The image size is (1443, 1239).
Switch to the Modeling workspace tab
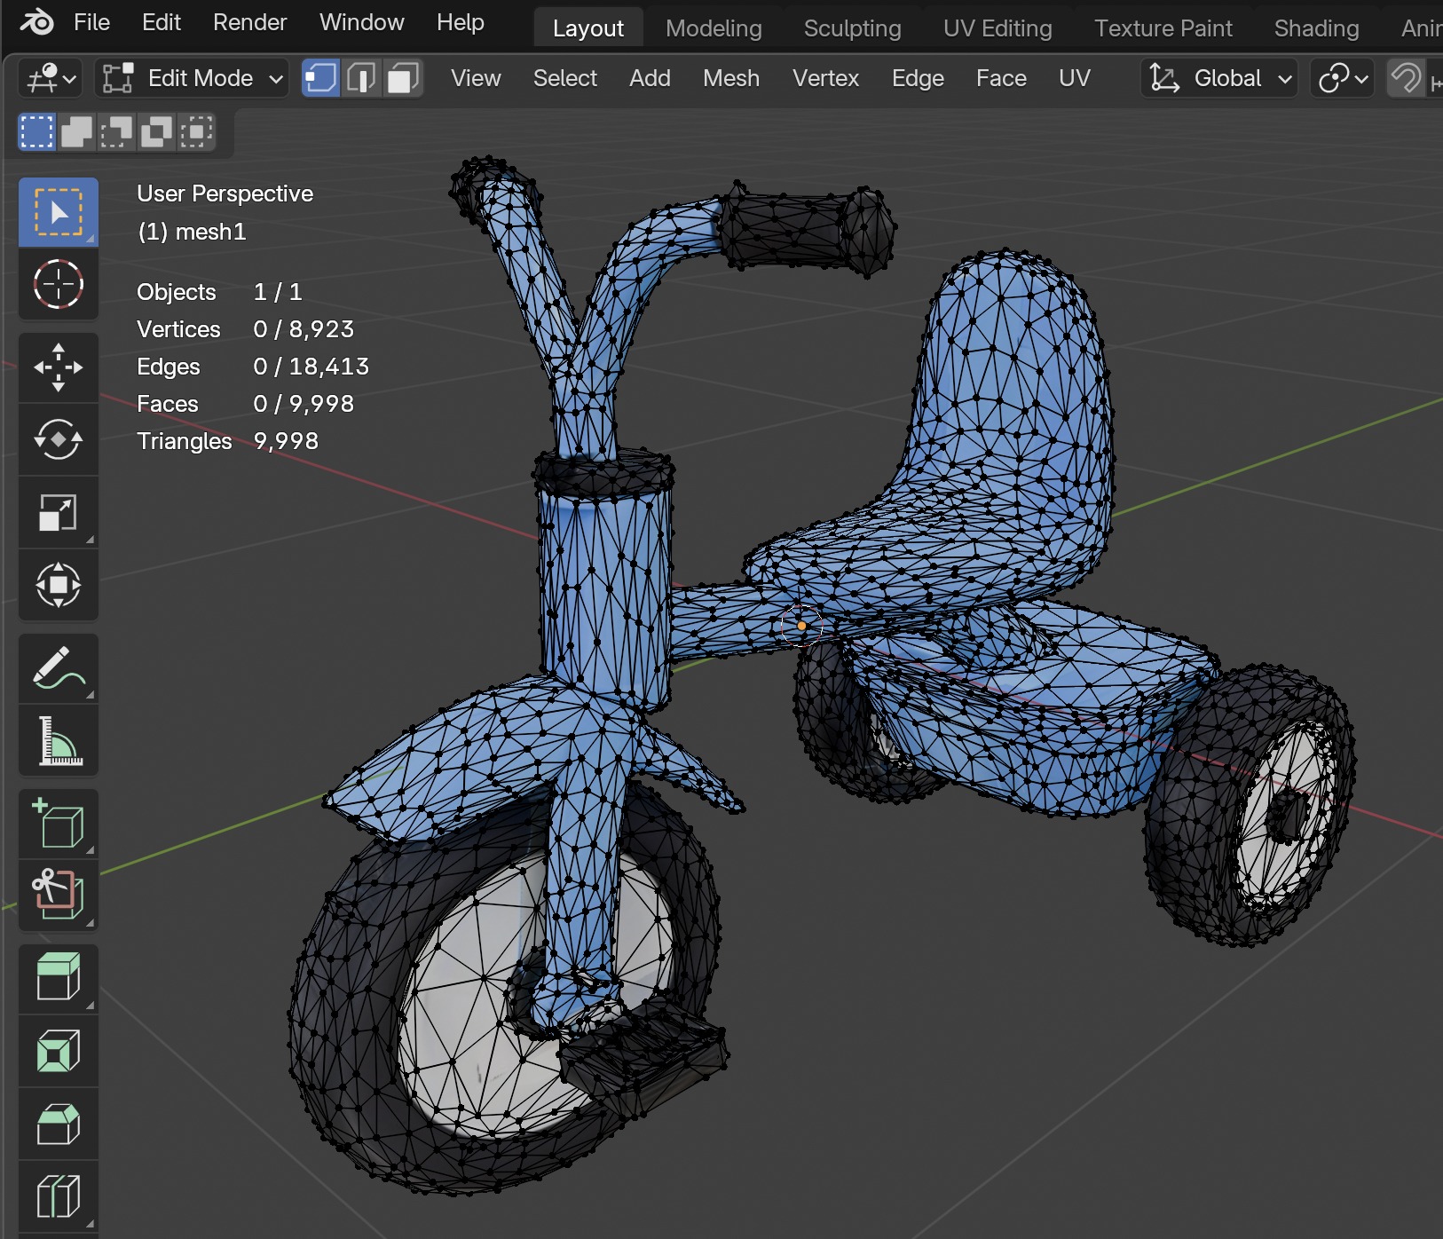point(714,28)
